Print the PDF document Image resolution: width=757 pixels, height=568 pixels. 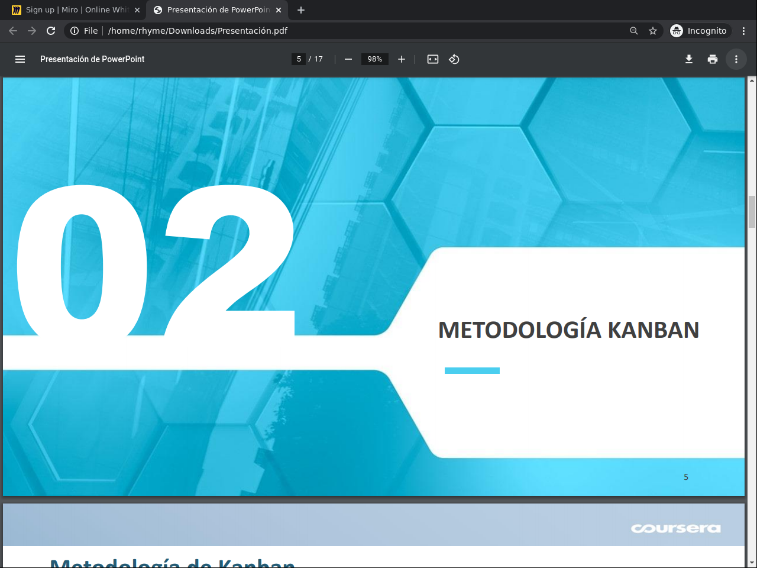pos(713,59)
